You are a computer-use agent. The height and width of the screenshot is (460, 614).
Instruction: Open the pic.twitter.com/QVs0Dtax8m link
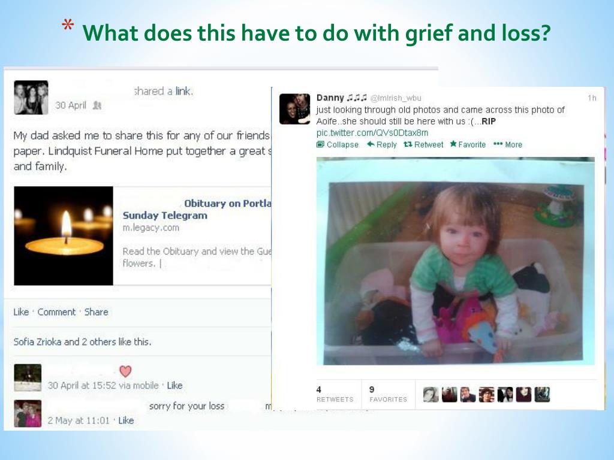(x=372, y=132)
